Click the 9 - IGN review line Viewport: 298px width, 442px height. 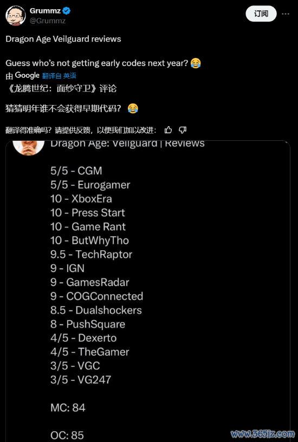67,268
